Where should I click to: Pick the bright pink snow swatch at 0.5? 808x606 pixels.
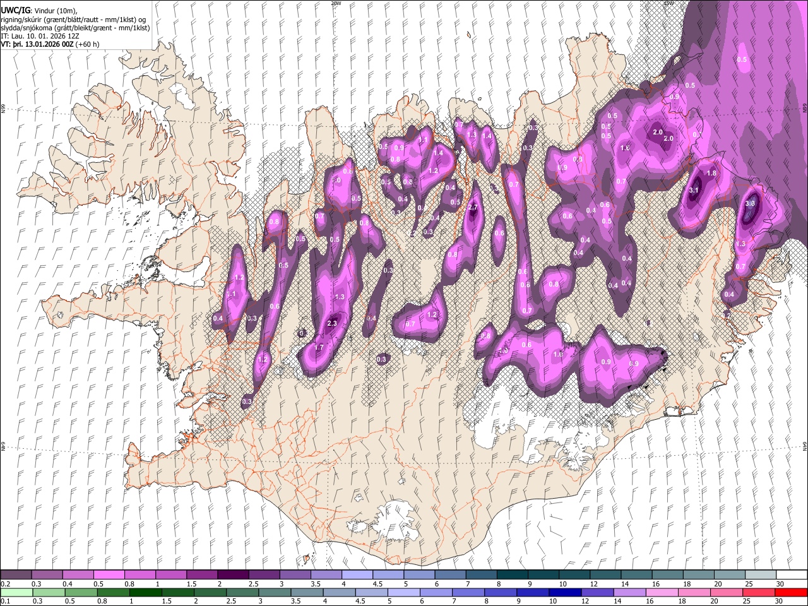click(109, 575)
